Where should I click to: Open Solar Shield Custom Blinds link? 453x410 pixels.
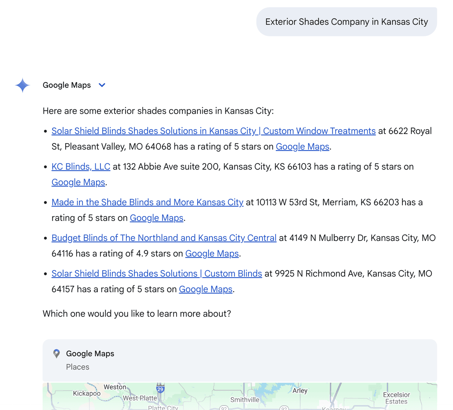(157, 274)
